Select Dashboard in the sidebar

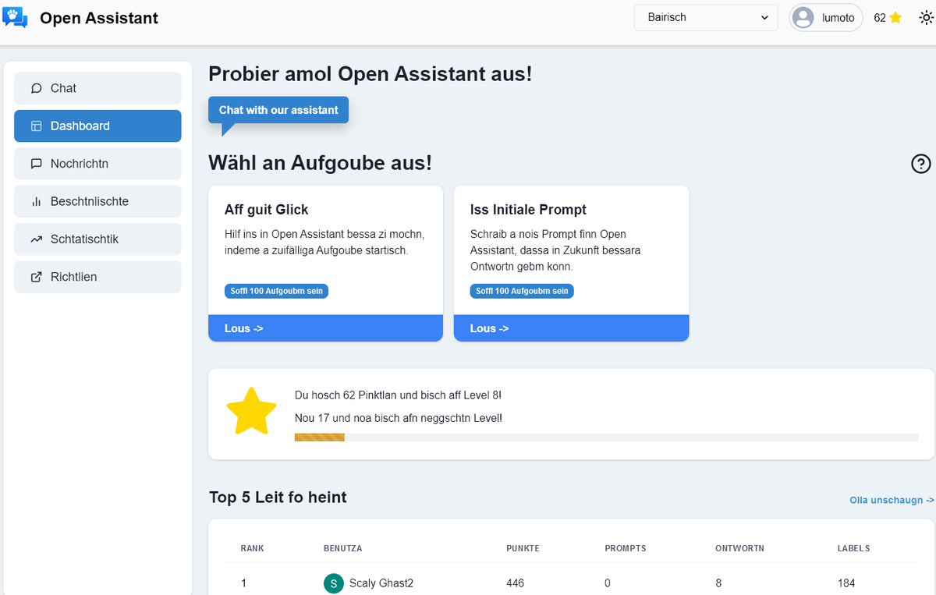(97, 126)
